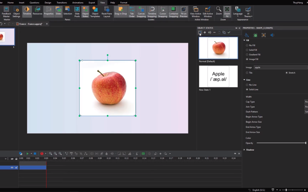Select the Solid Fill radio button
The height and width of the screenshot is (192, 308).
pyautogui.click(x=247, y=50)
